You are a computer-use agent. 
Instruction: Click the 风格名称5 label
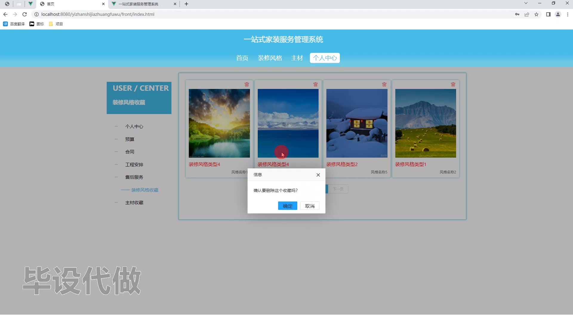pyautogui.click(x=379, y=172)
